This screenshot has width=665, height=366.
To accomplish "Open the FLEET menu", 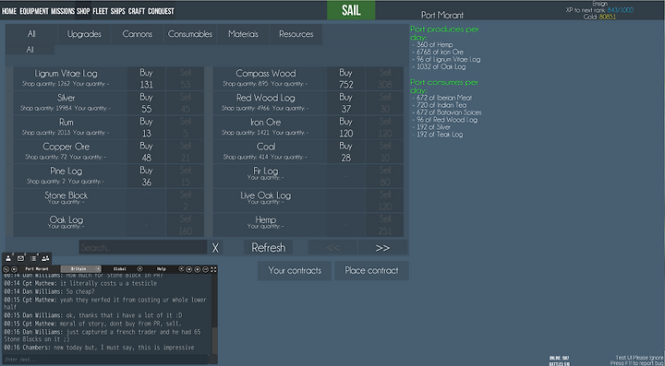I will click(x=100, y=11).
